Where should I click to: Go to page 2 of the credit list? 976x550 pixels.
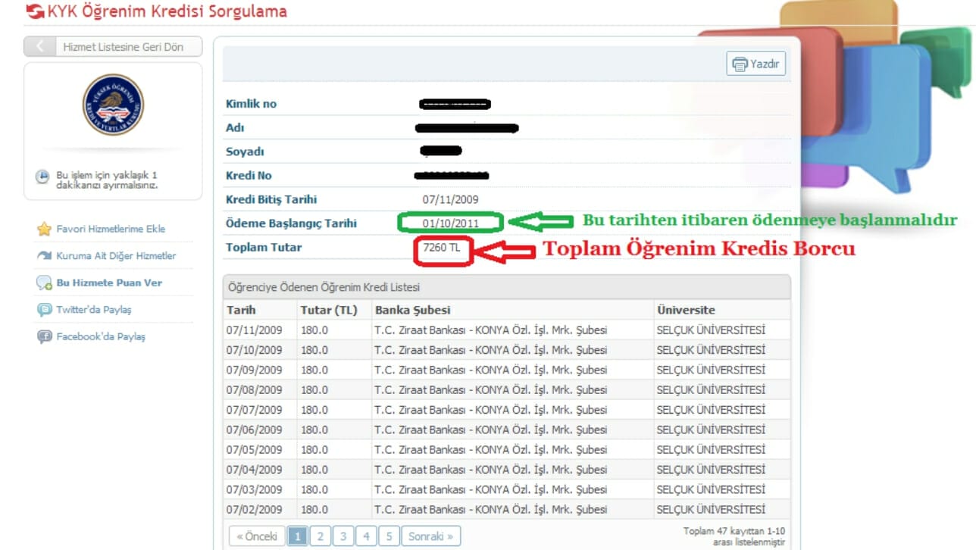320,536
